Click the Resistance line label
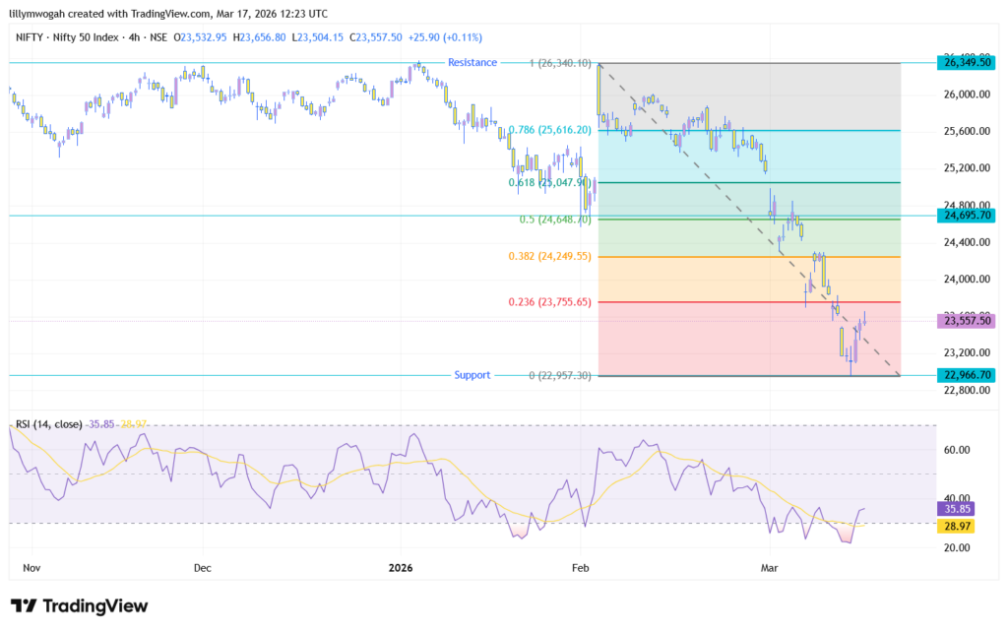 click(472, 63)
